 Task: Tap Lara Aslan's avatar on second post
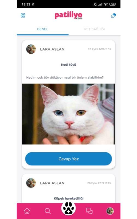(31, 183)
